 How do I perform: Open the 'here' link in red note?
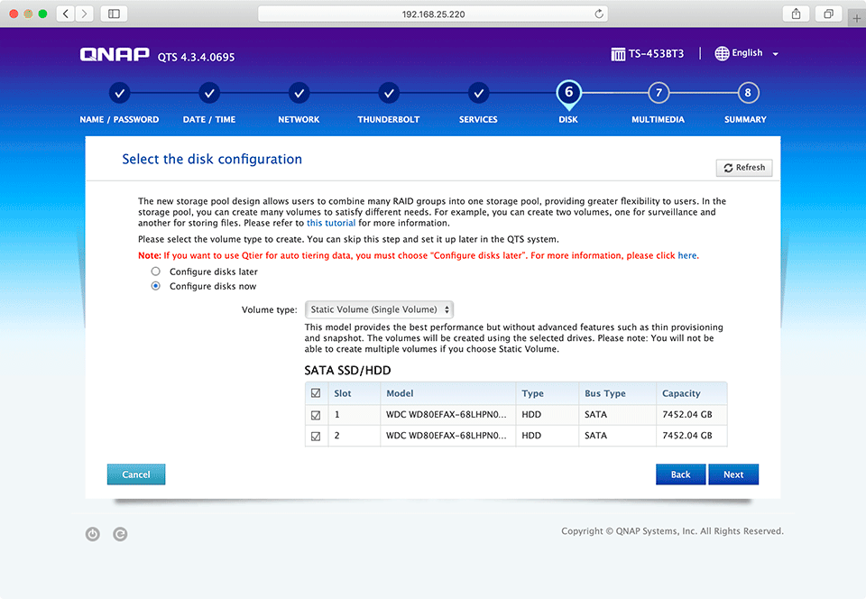pyautogui.click(x=687, y=255)
